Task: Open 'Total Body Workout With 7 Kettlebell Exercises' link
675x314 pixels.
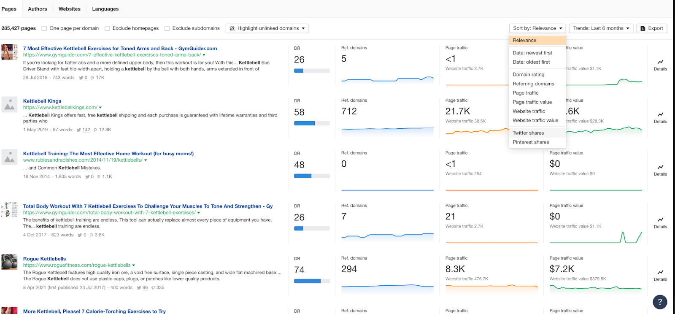Action: (148, 206)
